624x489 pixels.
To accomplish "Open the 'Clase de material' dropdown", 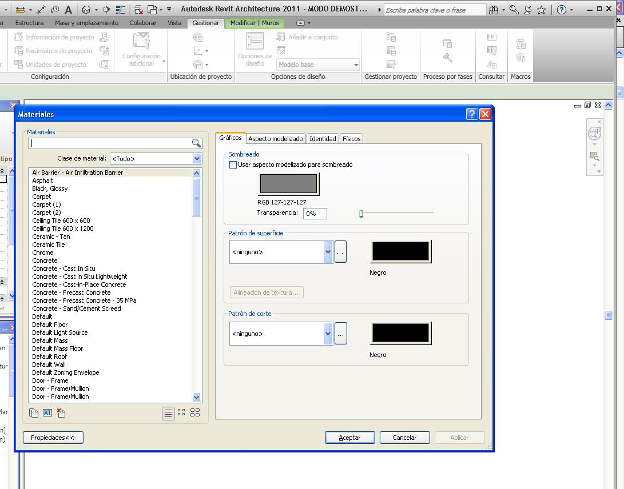I will click(x=197, y=159).
